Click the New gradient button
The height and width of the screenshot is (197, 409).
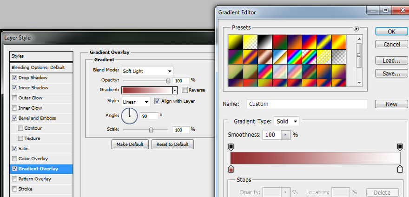click(x=391, y=104)
